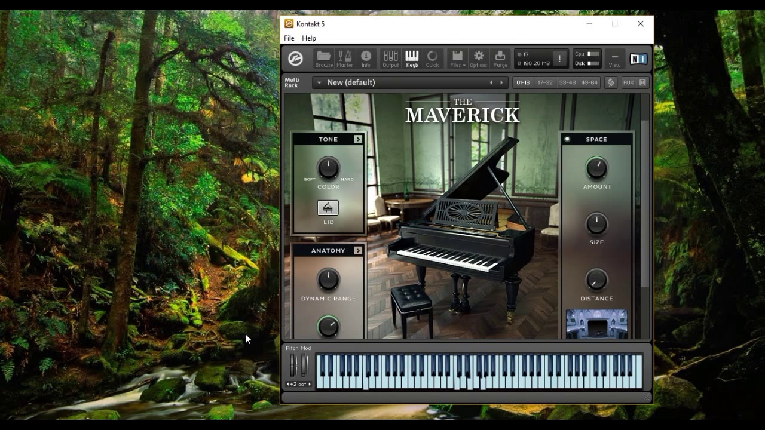
Task: Show the Info pane
Action: [x=366, y=59]
